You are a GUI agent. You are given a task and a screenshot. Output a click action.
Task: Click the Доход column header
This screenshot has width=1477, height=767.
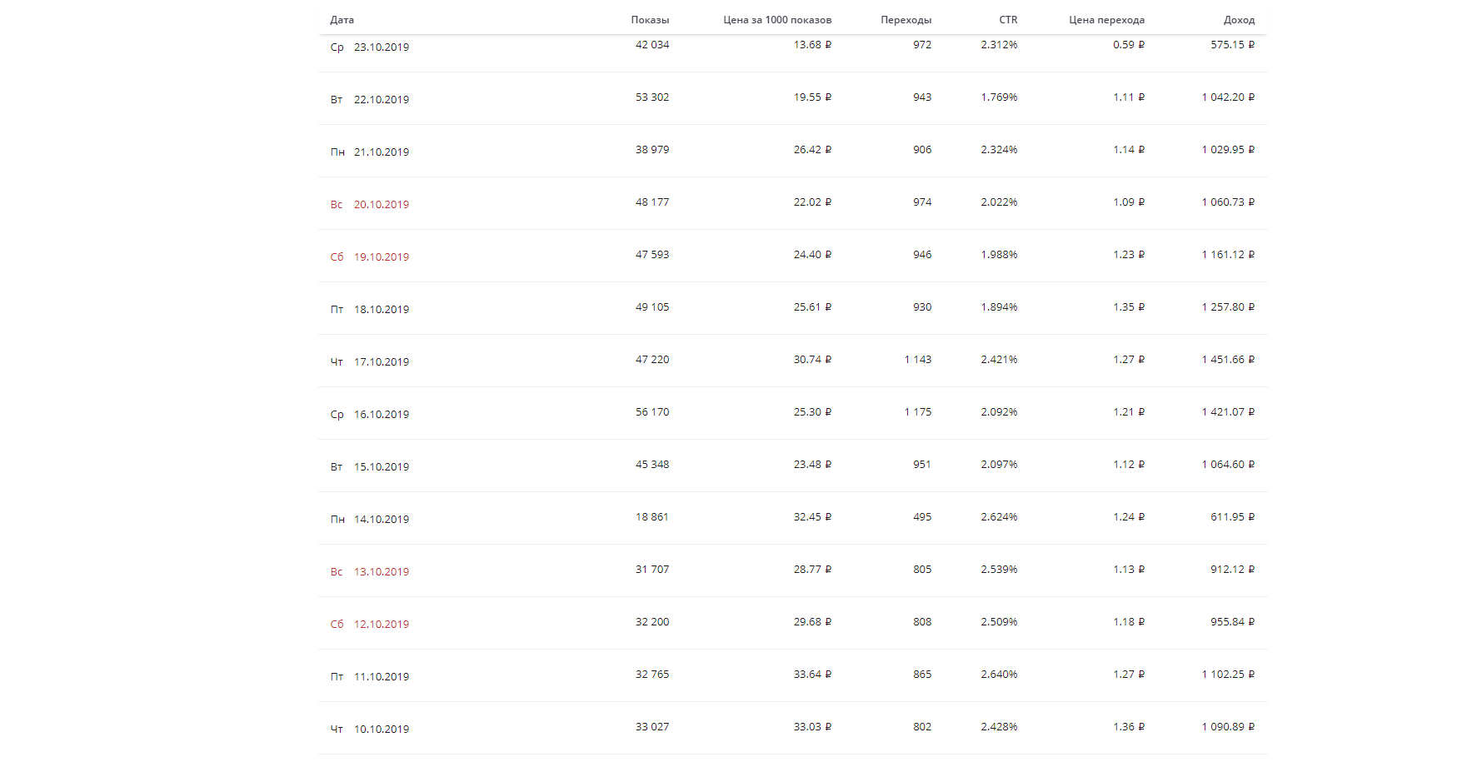(1239, 20)
